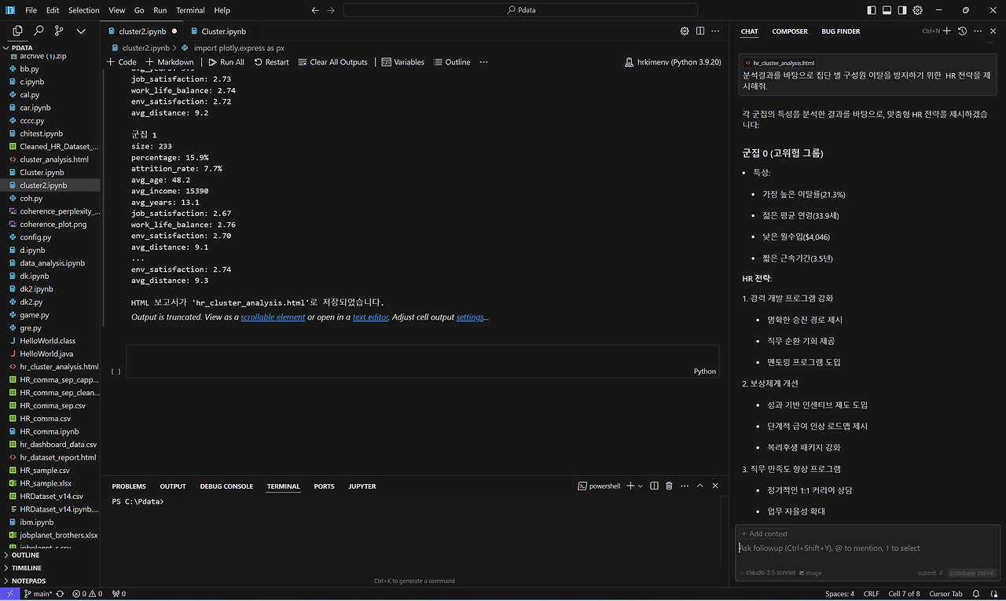Viewport: 1006px width, 601px height.
Task: Select kernel hrkimenv (Python 3.9.20)
Action: tap(673, 62)
